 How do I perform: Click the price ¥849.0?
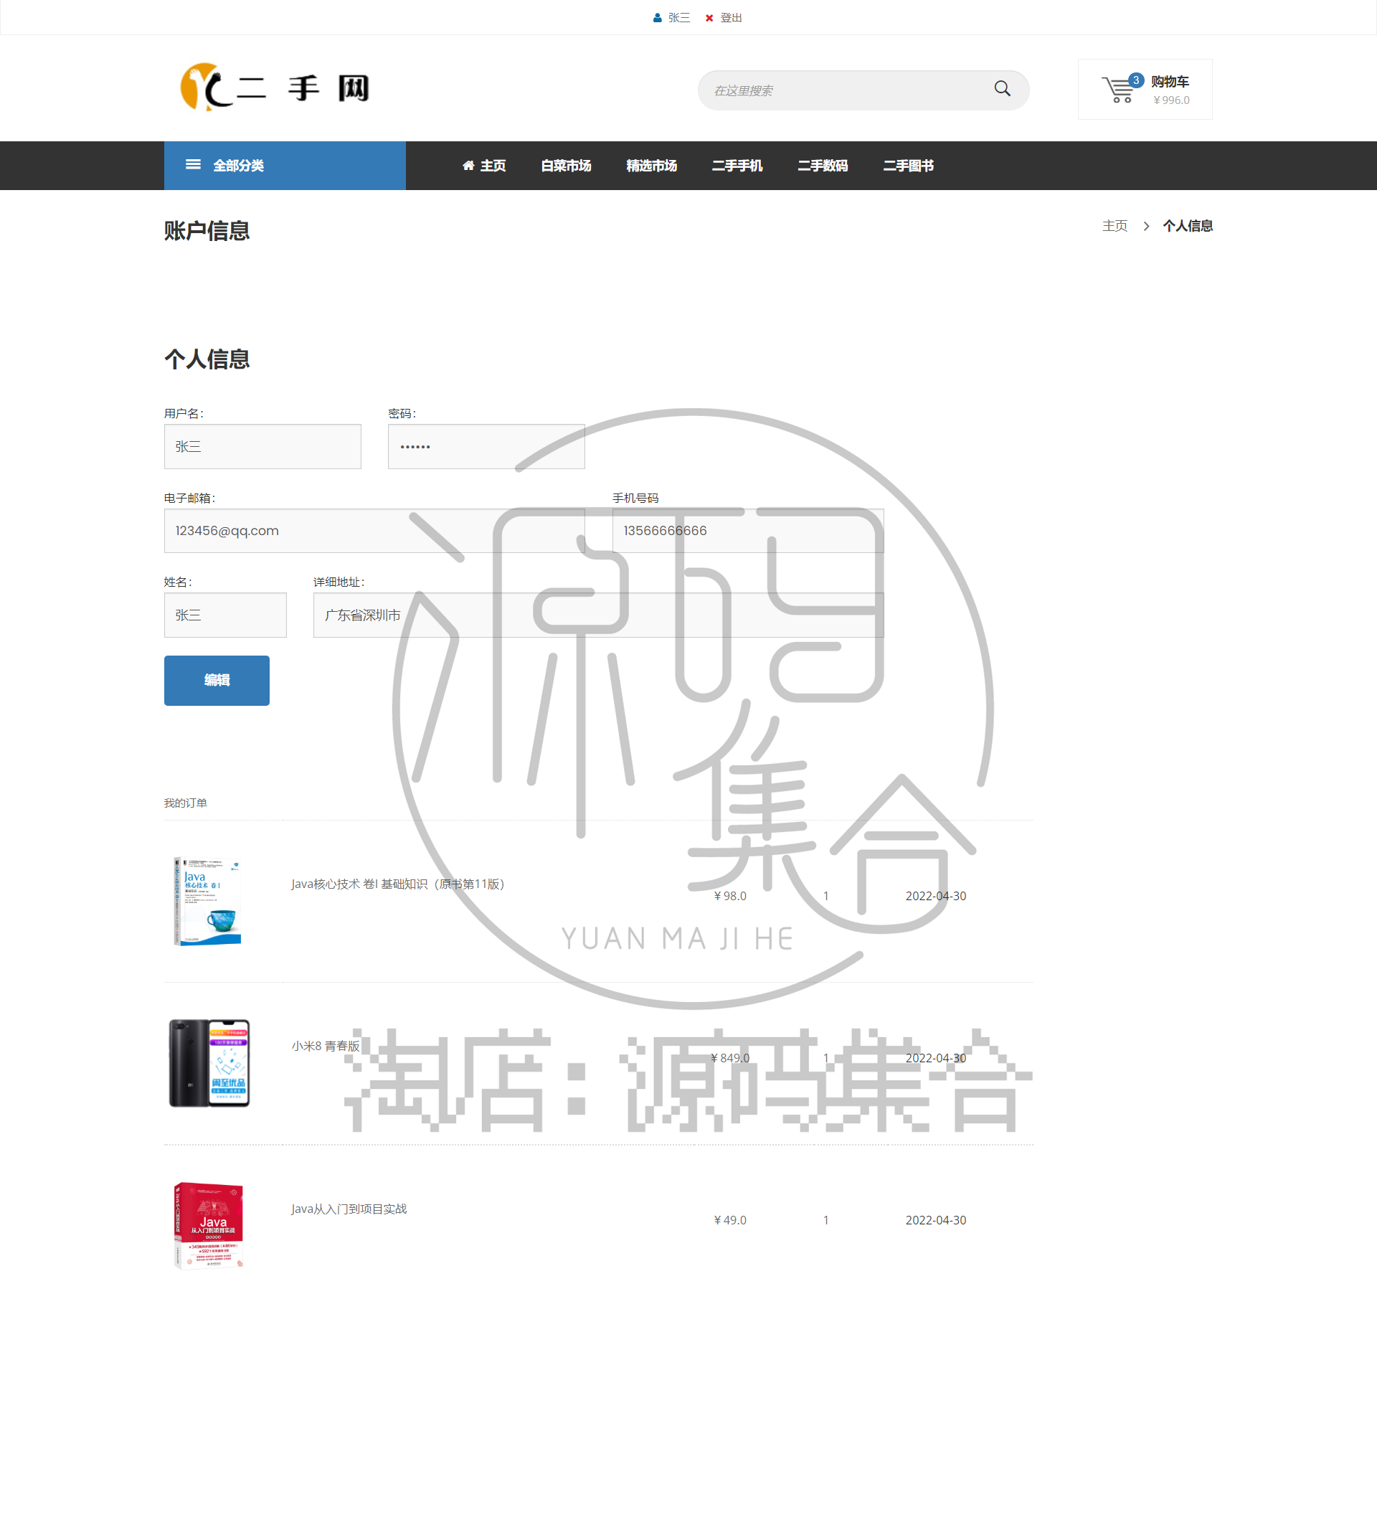[x=730, y=1058]
